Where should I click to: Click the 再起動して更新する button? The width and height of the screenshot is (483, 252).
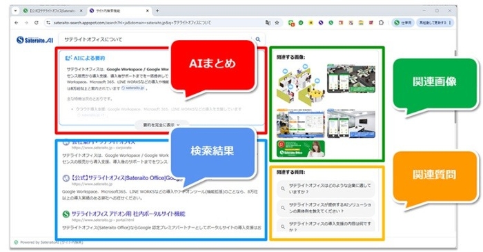[x=432, y=23]
